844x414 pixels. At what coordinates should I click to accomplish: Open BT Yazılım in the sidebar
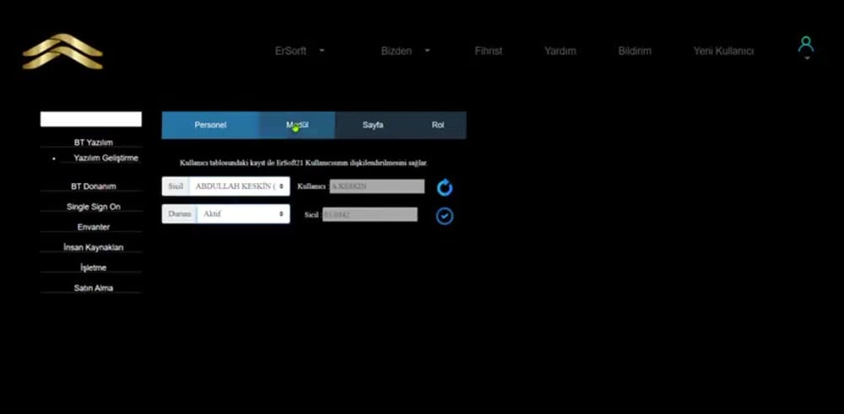93,142
